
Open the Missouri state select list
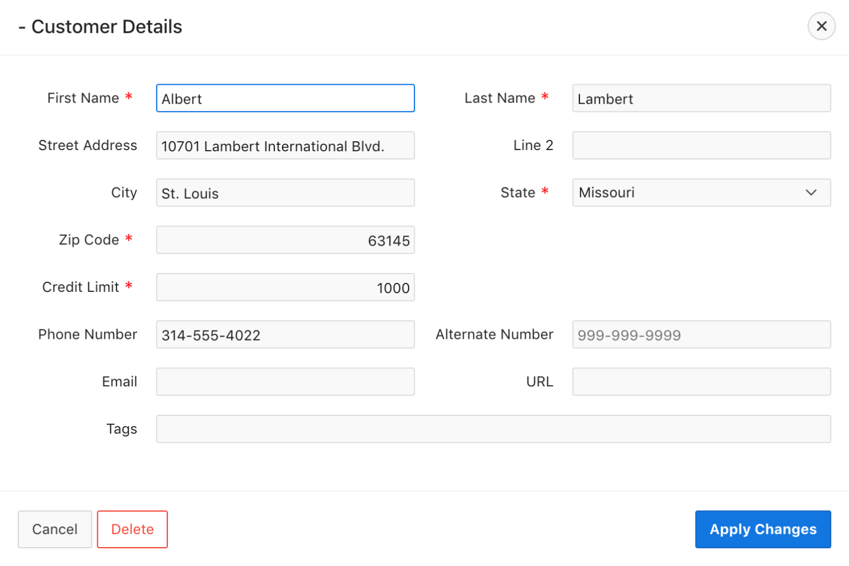pos(689,193)
